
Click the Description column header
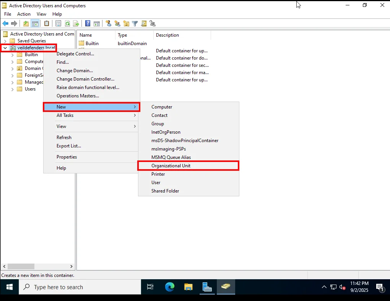tap(182, 35)
